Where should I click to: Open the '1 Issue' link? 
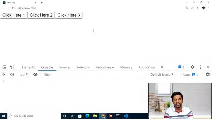pos(189,75)
